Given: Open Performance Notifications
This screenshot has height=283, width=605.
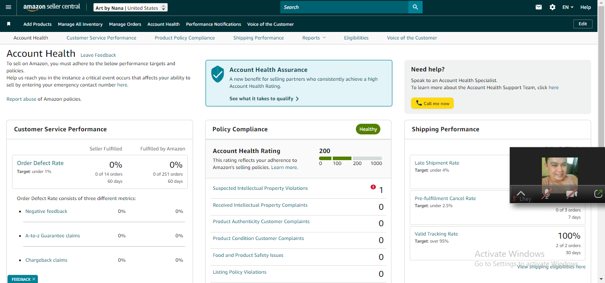Looking at the screenshot, I should point(214,24).
